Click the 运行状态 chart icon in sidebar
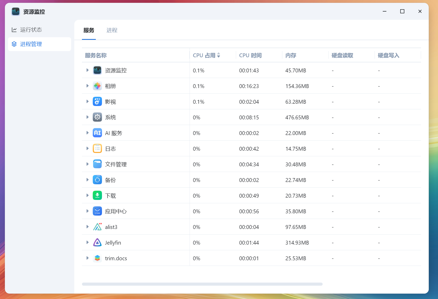Image resolution: width=438 pixels, height=299 pixels. (14, 30)
